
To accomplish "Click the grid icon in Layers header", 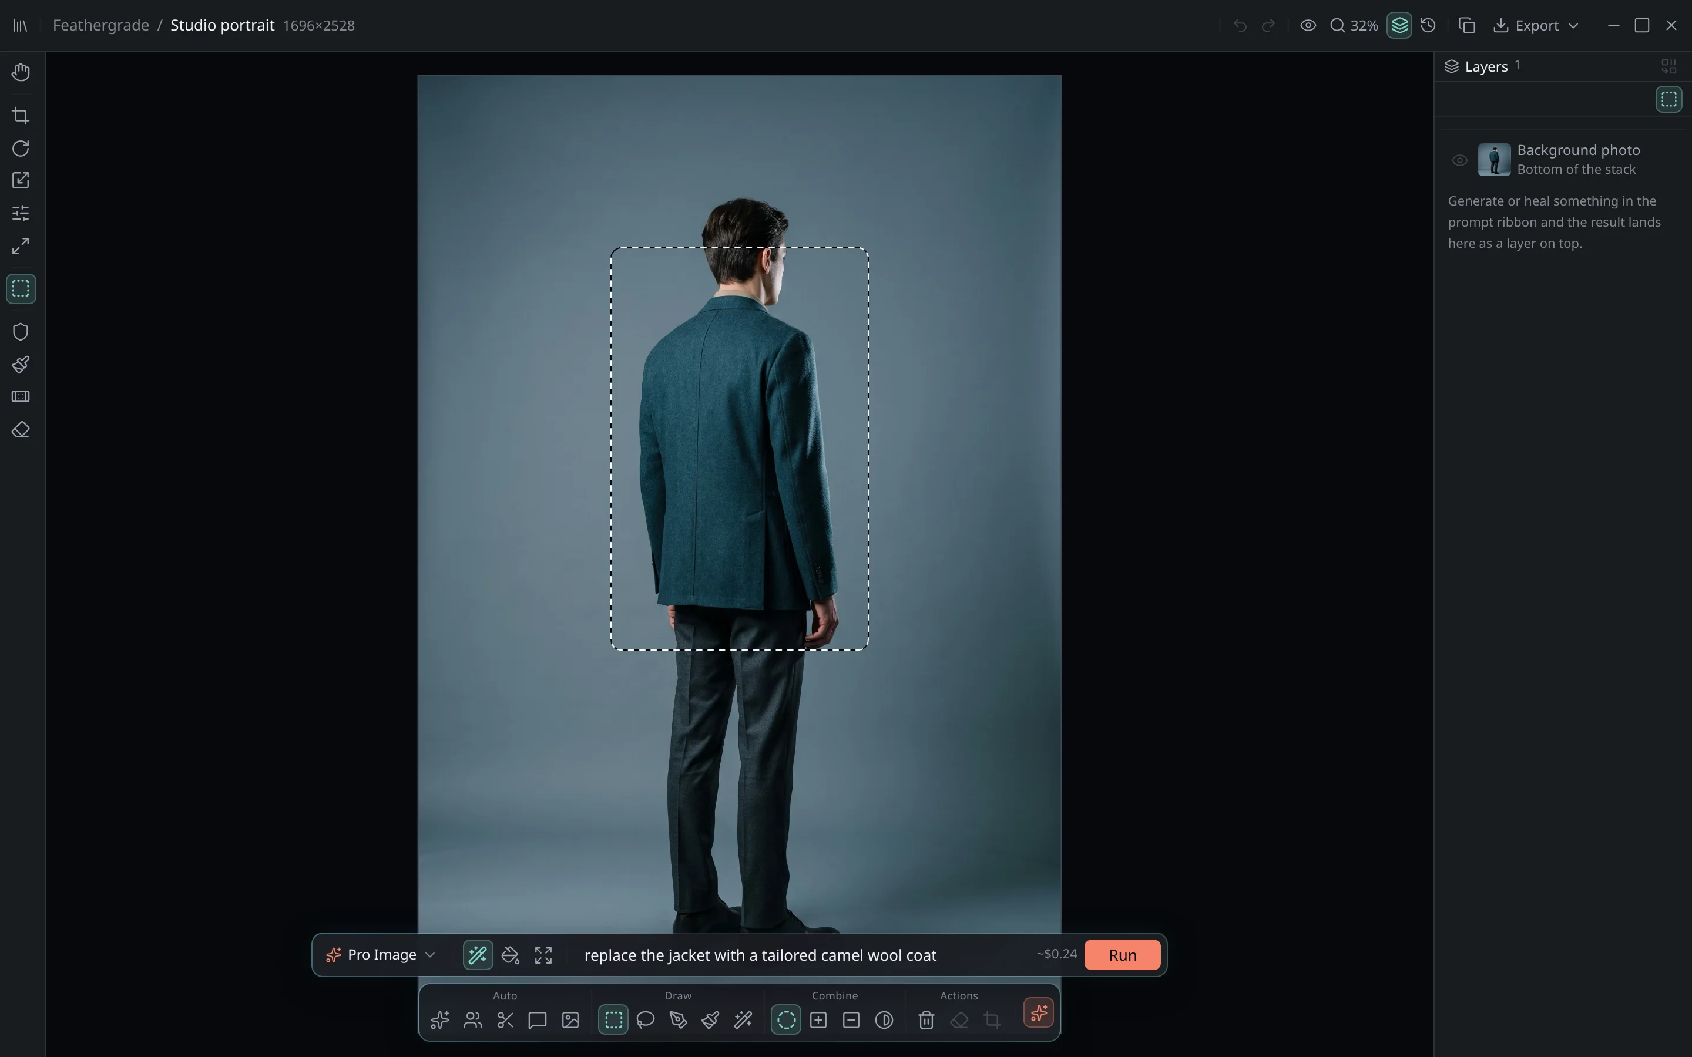I will coord(1669,66).
